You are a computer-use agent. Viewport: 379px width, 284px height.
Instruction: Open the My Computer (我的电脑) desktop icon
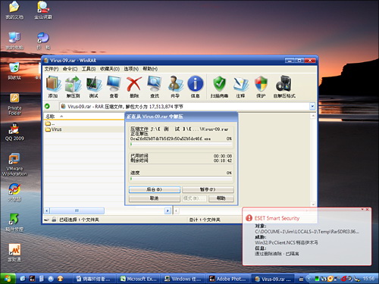pyautogui.click(x=14, y=41)
